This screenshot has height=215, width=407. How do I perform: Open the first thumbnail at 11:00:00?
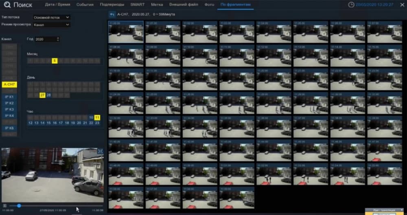(126, 32)
